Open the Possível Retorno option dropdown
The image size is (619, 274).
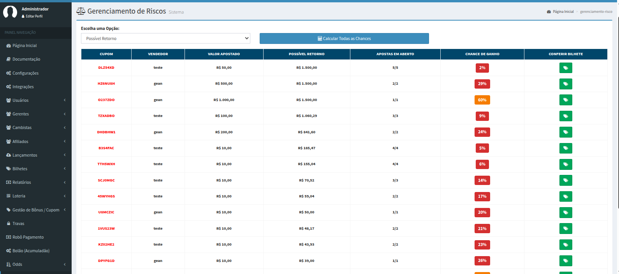(165, 38)
